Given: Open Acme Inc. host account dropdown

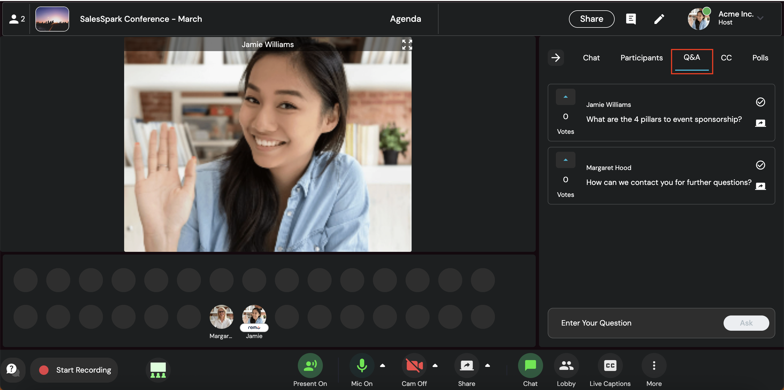Looking at the screenshot, I should pos(760,18).
